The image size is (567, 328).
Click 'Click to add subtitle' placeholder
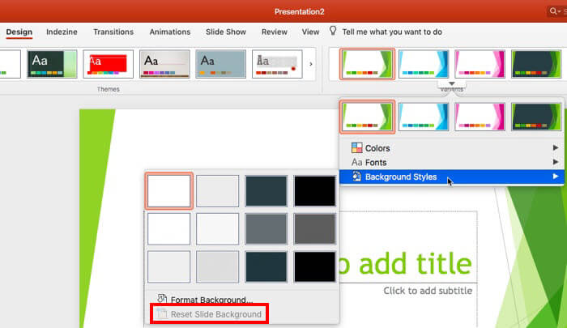click(428, 291)
